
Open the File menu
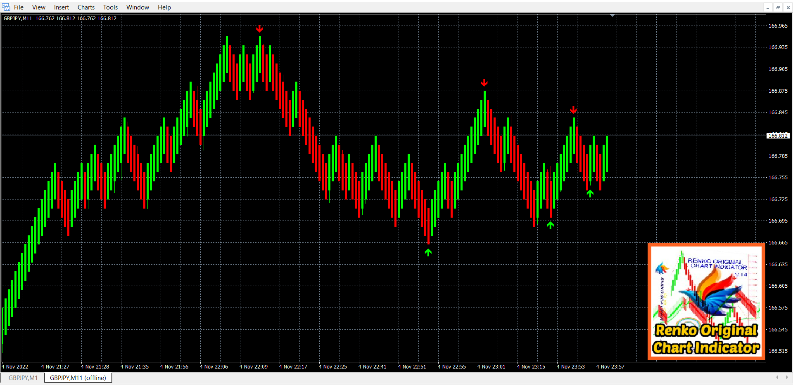[19, 7]
